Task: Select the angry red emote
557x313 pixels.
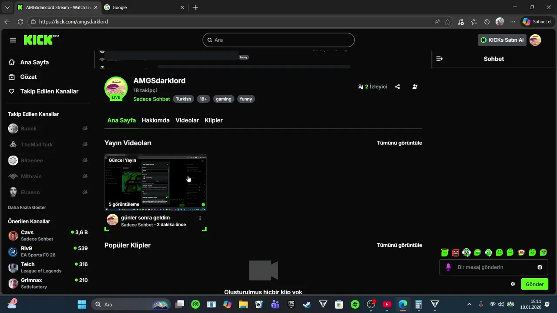Action: point(456,252)
